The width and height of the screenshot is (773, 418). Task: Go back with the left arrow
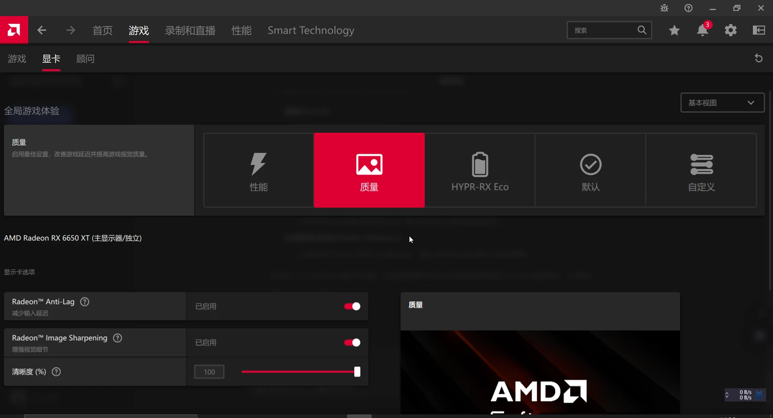[x=42, y=30]
